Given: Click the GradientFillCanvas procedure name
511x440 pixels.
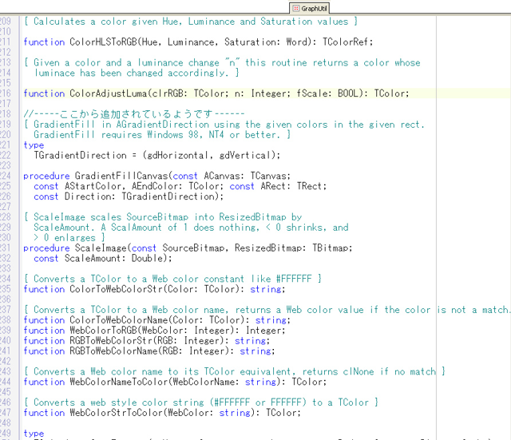Looking at the screenshot, I should pyautogui.click(x=121, y=176).
